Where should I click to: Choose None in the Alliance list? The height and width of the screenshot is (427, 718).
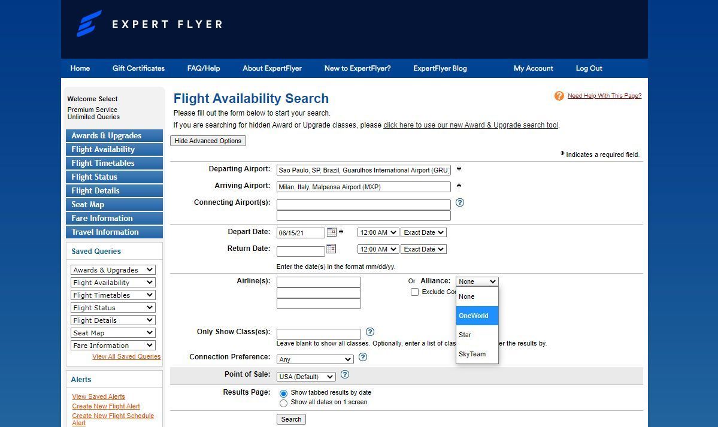[x=477, y=296]
